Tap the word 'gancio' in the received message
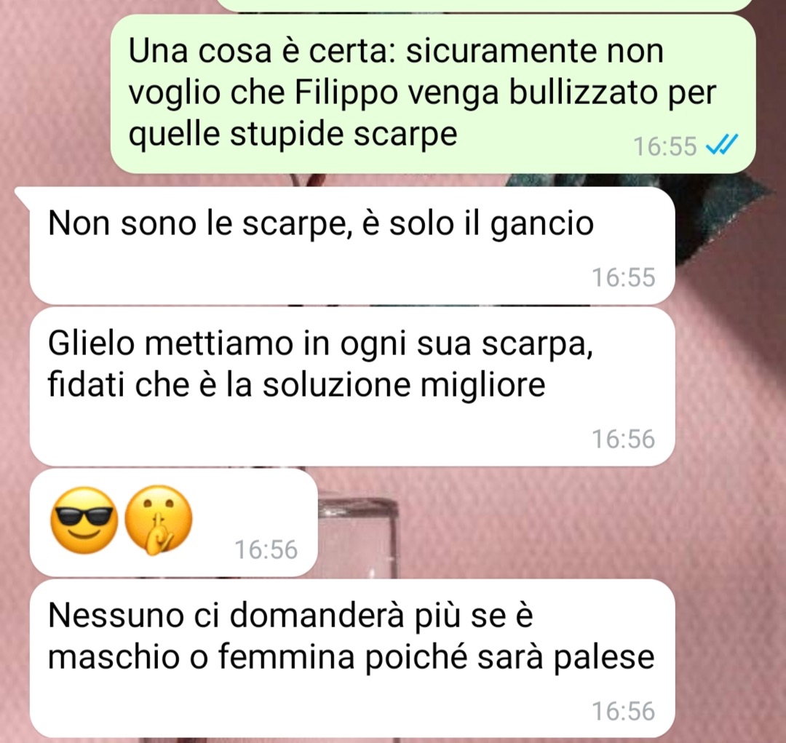 pos(542,225)
